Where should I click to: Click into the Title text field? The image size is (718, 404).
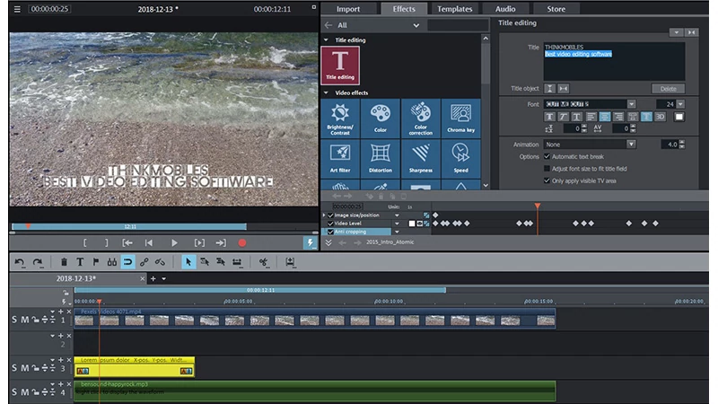tap(614, 62)
